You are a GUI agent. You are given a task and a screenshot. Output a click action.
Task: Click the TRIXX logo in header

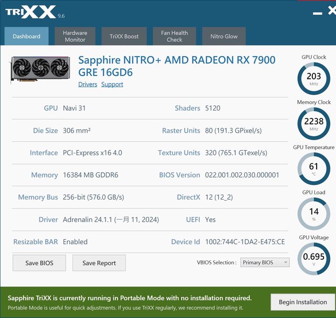(30, 12)
